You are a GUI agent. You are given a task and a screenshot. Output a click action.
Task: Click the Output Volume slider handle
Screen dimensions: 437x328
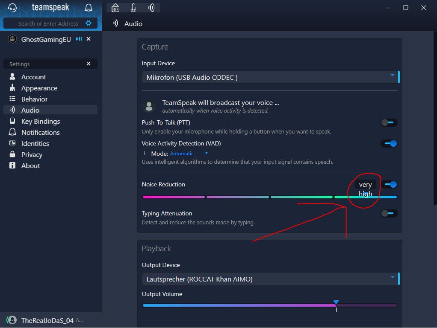click(x=336, y=302)
